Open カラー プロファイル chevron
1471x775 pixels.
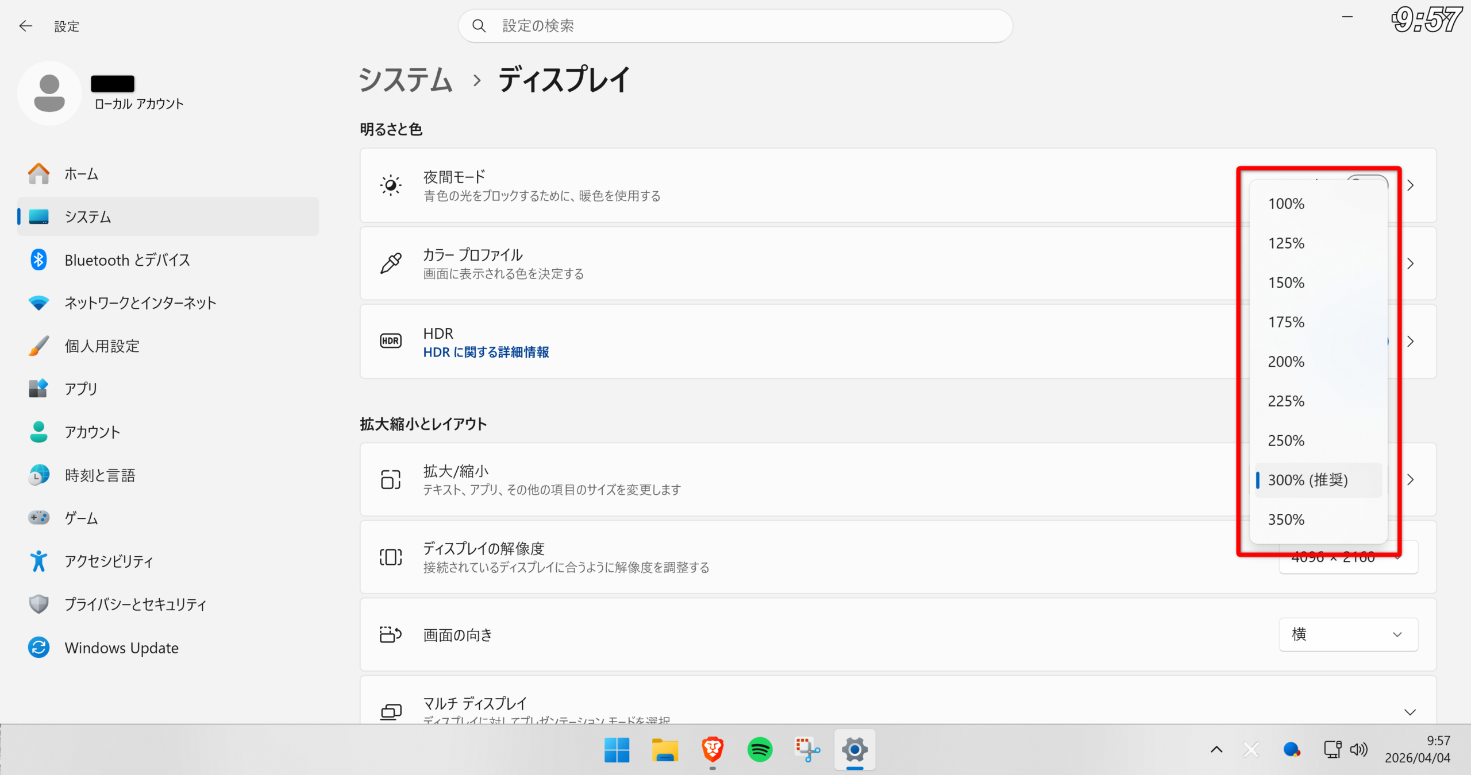(x=1411, y=263)
